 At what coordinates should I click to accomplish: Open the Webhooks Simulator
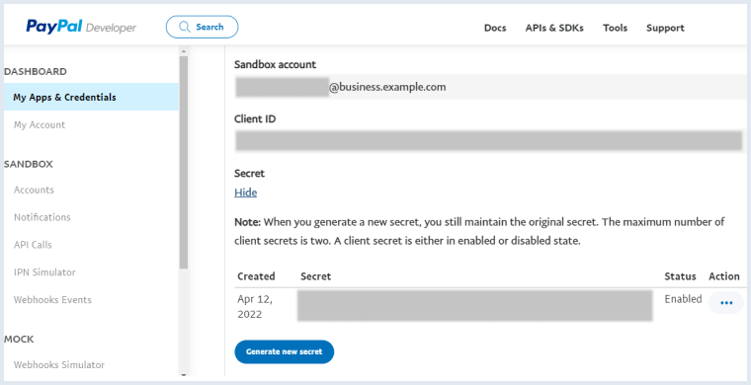[59, 365]
